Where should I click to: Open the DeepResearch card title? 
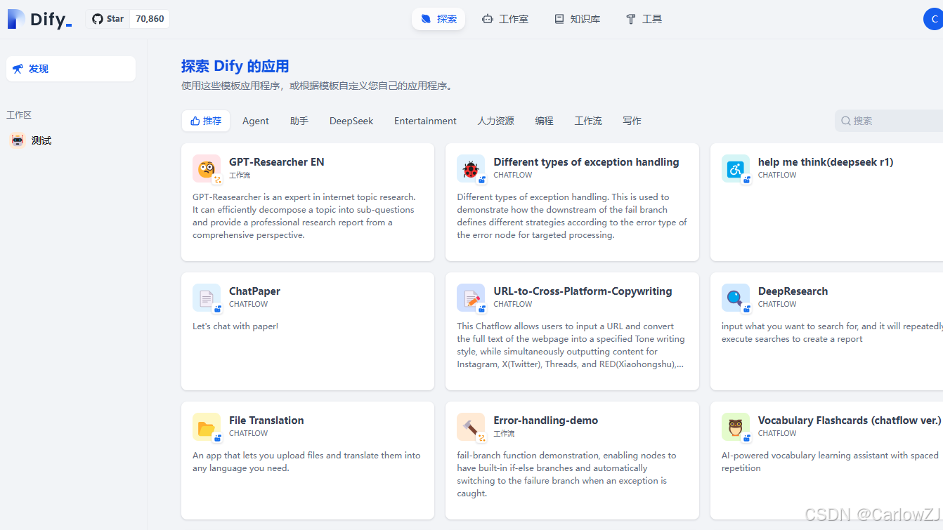pos(793,291)
